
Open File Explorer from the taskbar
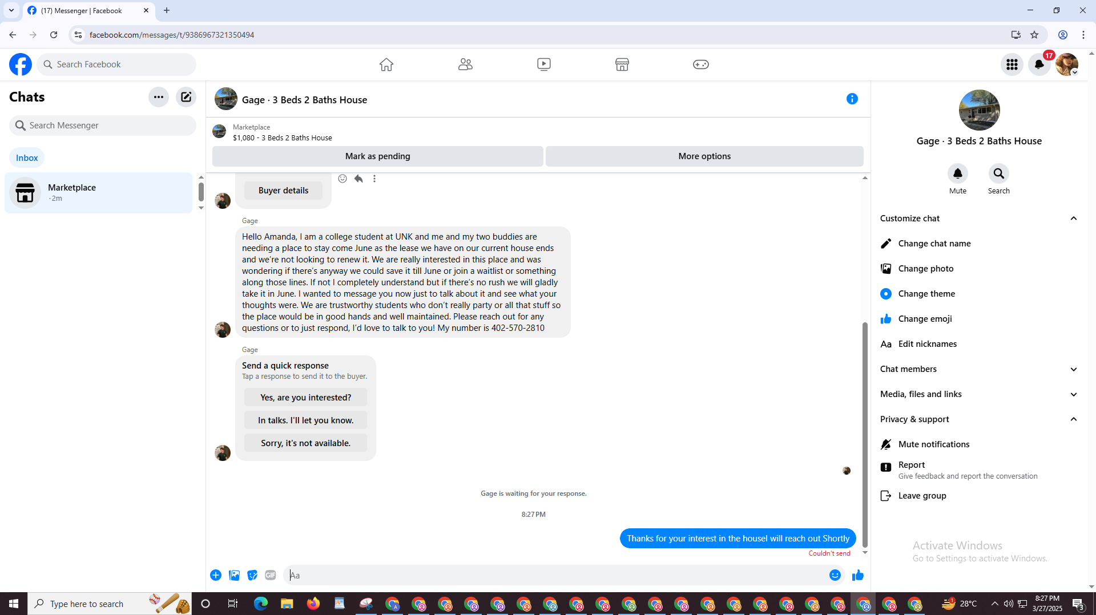287,604
